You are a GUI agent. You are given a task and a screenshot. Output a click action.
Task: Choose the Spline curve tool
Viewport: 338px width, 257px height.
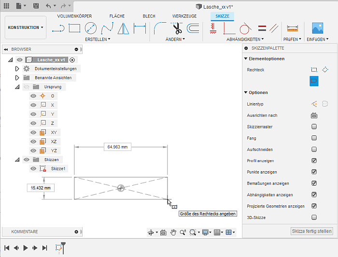click(x=107, y=28)
